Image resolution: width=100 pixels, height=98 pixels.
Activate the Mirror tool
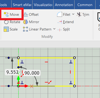point(31,22)
